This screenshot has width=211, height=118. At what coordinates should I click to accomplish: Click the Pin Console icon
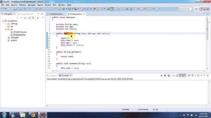click(x=189, y=76)
